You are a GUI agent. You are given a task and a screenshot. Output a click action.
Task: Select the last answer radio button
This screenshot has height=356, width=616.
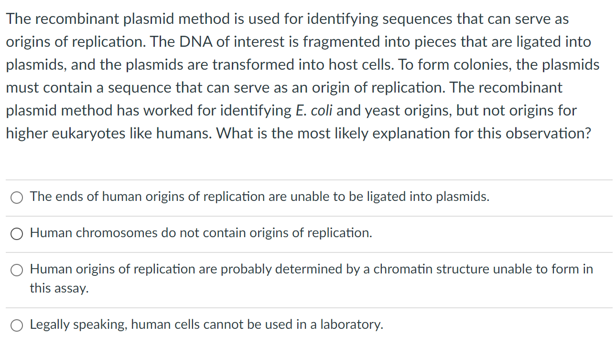[x=17, y=325]
